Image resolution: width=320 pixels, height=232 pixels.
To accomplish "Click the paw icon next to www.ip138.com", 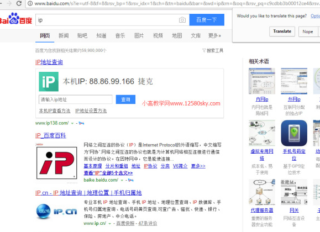I will 81,123.
